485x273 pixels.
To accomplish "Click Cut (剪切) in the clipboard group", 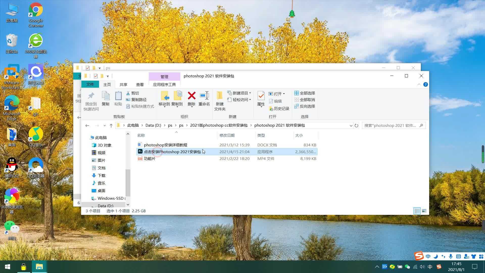I will pyautogui.click(x=132, y=93).
